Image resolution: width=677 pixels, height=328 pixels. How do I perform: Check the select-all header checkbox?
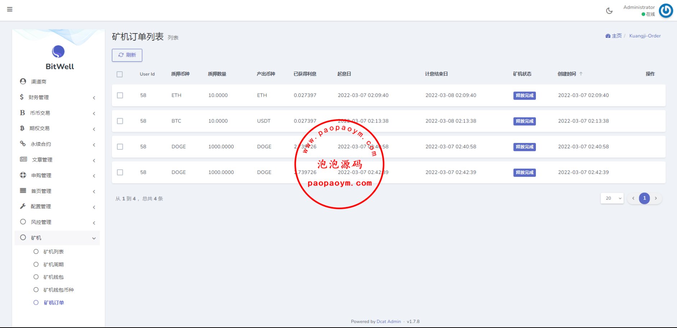click(120, 74)
